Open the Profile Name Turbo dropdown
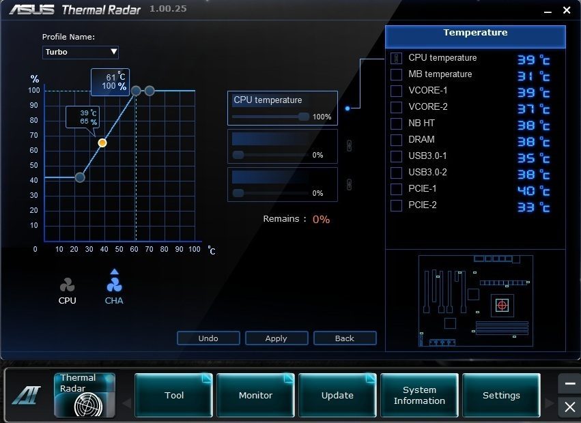 pos(81,53)
